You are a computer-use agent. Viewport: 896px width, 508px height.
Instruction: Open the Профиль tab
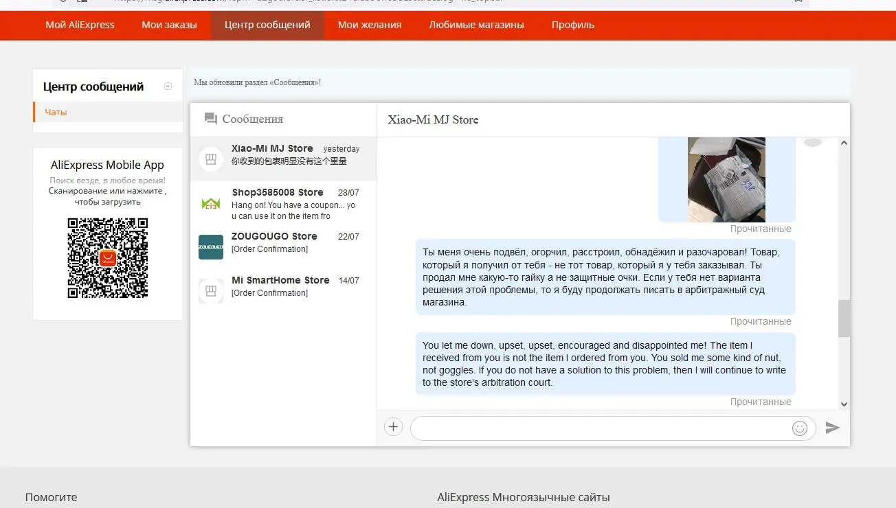pos(573,25)
